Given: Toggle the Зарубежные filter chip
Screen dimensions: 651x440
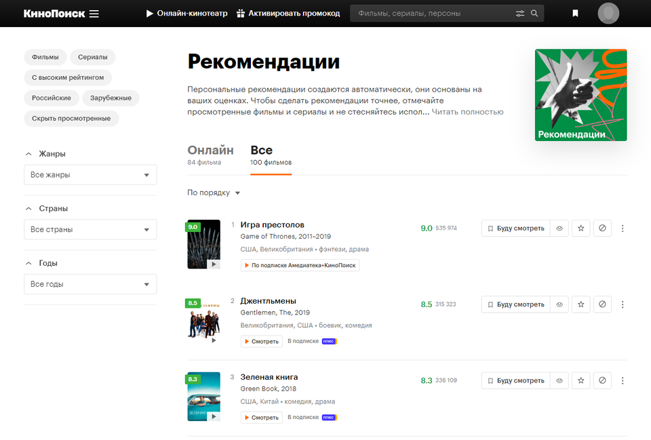Looking at the screenshot, I should coord(111,98).
